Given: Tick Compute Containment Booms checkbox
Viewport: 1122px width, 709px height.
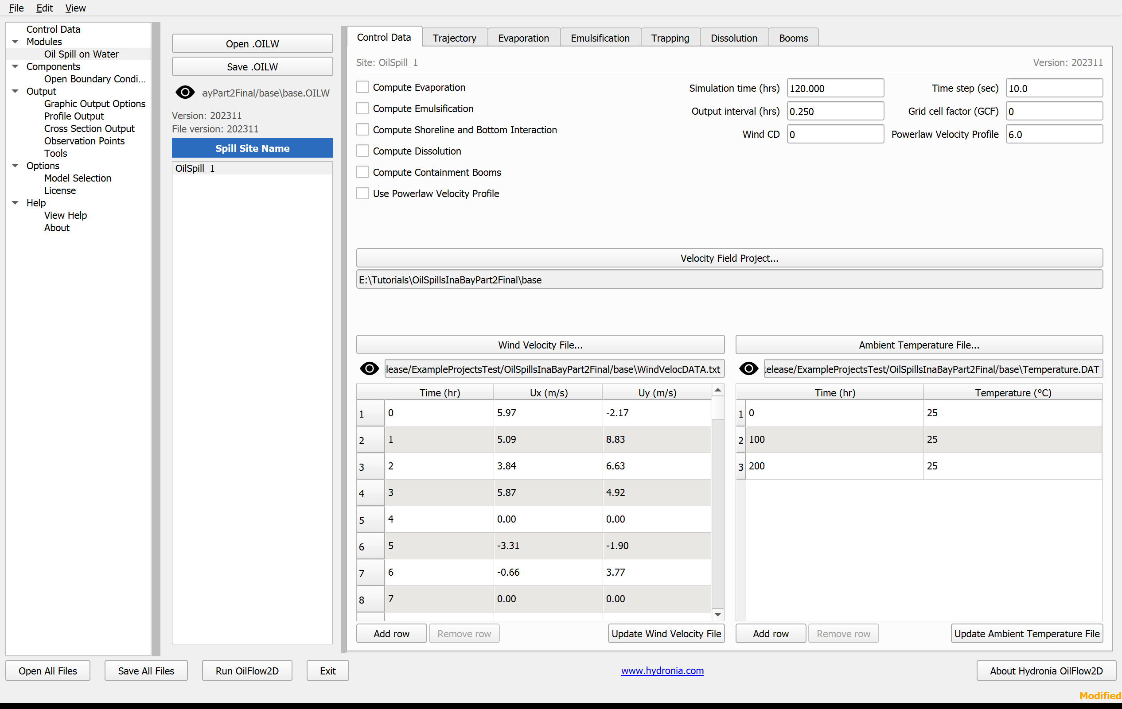Looking at the screenshot, I should [362, 172].
